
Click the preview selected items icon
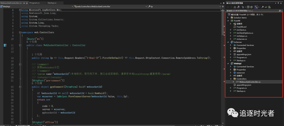click(x=266, y=7)
